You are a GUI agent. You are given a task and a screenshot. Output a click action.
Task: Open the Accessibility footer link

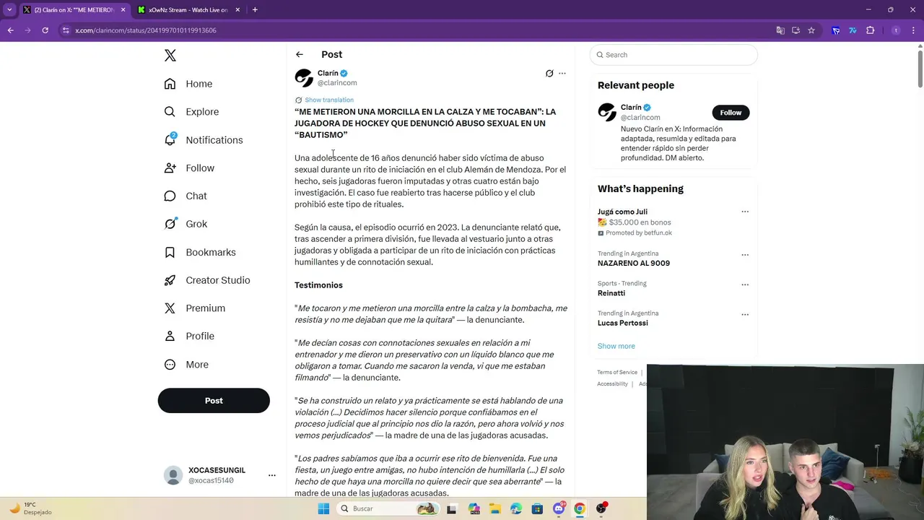(612, 384)
